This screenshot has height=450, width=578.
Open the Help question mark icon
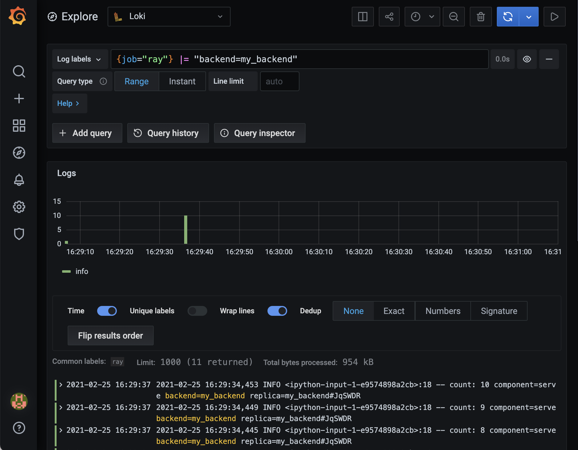[19, 428]
